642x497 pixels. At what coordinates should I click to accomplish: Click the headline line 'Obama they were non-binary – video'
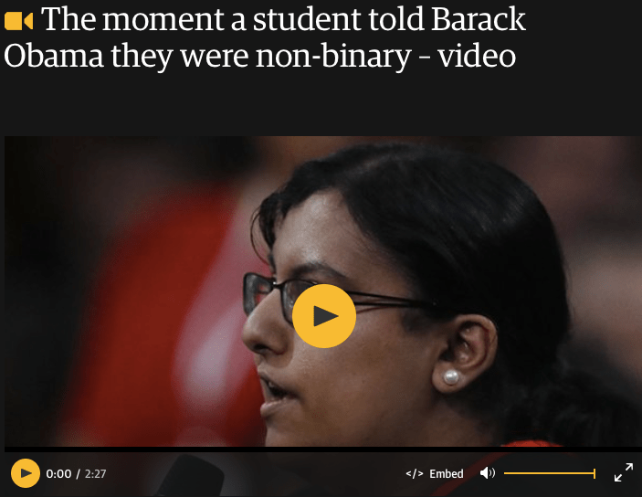pyautogui.click(x=259, y=56)
